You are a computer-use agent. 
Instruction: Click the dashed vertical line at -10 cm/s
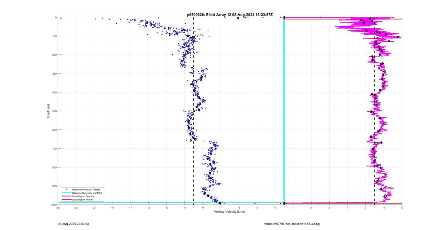tap(194, 111)
